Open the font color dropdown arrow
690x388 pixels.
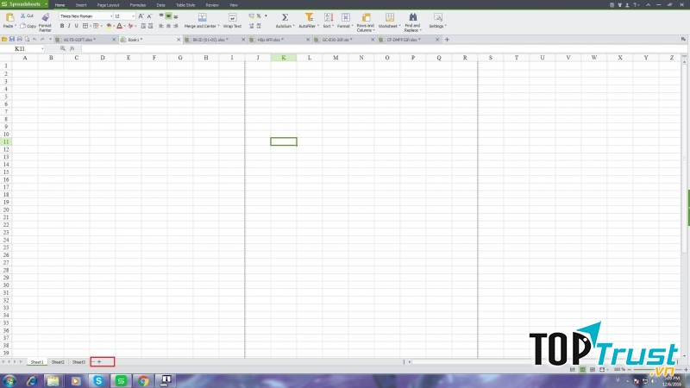click(x=124, y=26)
